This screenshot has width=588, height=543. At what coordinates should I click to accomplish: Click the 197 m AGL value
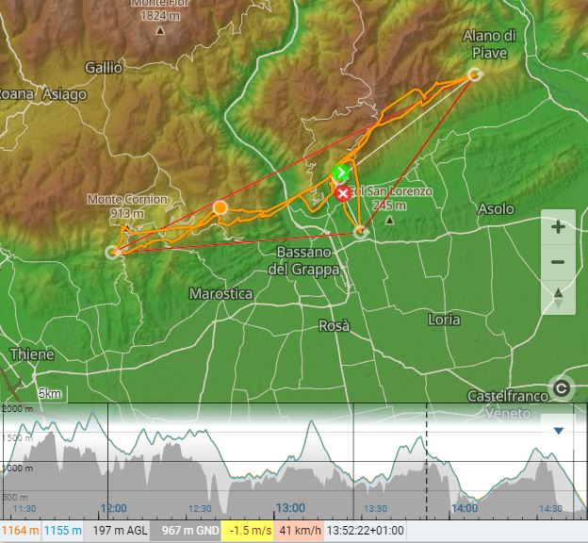(x=116, y=531)
